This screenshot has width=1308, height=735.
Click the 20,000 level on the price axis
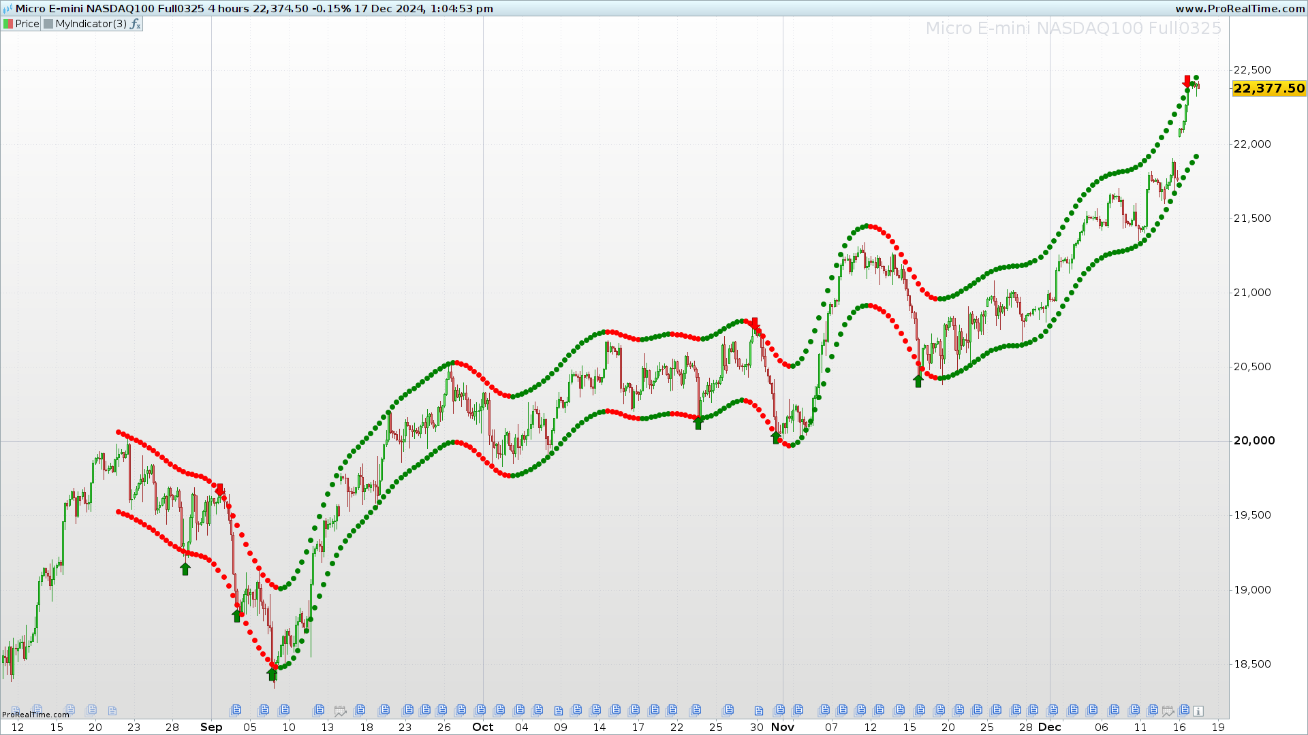[1253, 441]
